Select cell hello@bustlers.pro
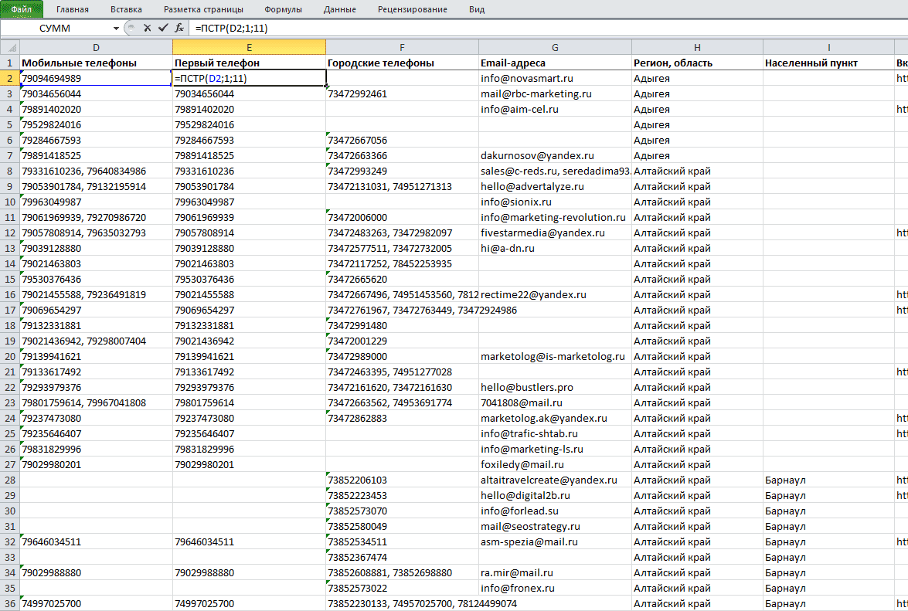This screenshot has width=908, height=611. coord(555,387)
